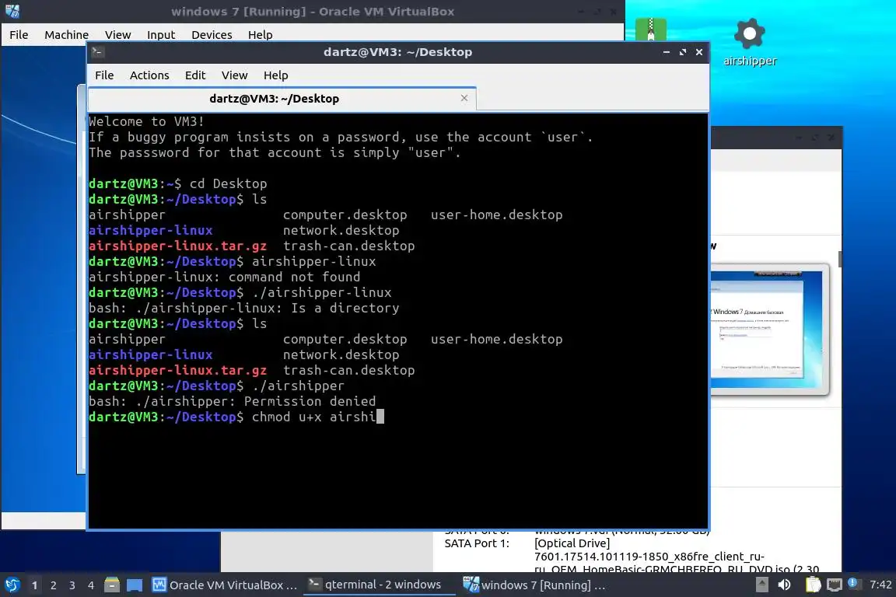Open the green archive desktop icon
Screen dimensions: 896x597
(x=651, y=29)
